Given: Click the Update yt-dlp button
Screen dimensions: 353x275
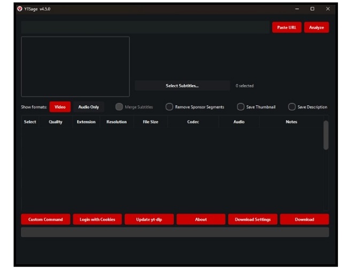Looking at the screenshot, I should 149,219.
